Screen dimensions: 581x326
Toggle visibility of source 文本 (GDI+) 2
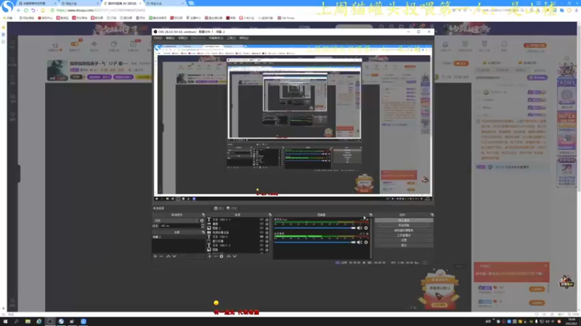pyautogui.click(x=261, y=245)
